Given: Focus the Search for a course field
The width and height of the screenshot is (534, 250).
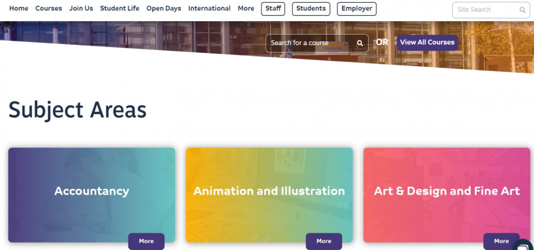Looking at the screenshot, I should click(317, 43).
